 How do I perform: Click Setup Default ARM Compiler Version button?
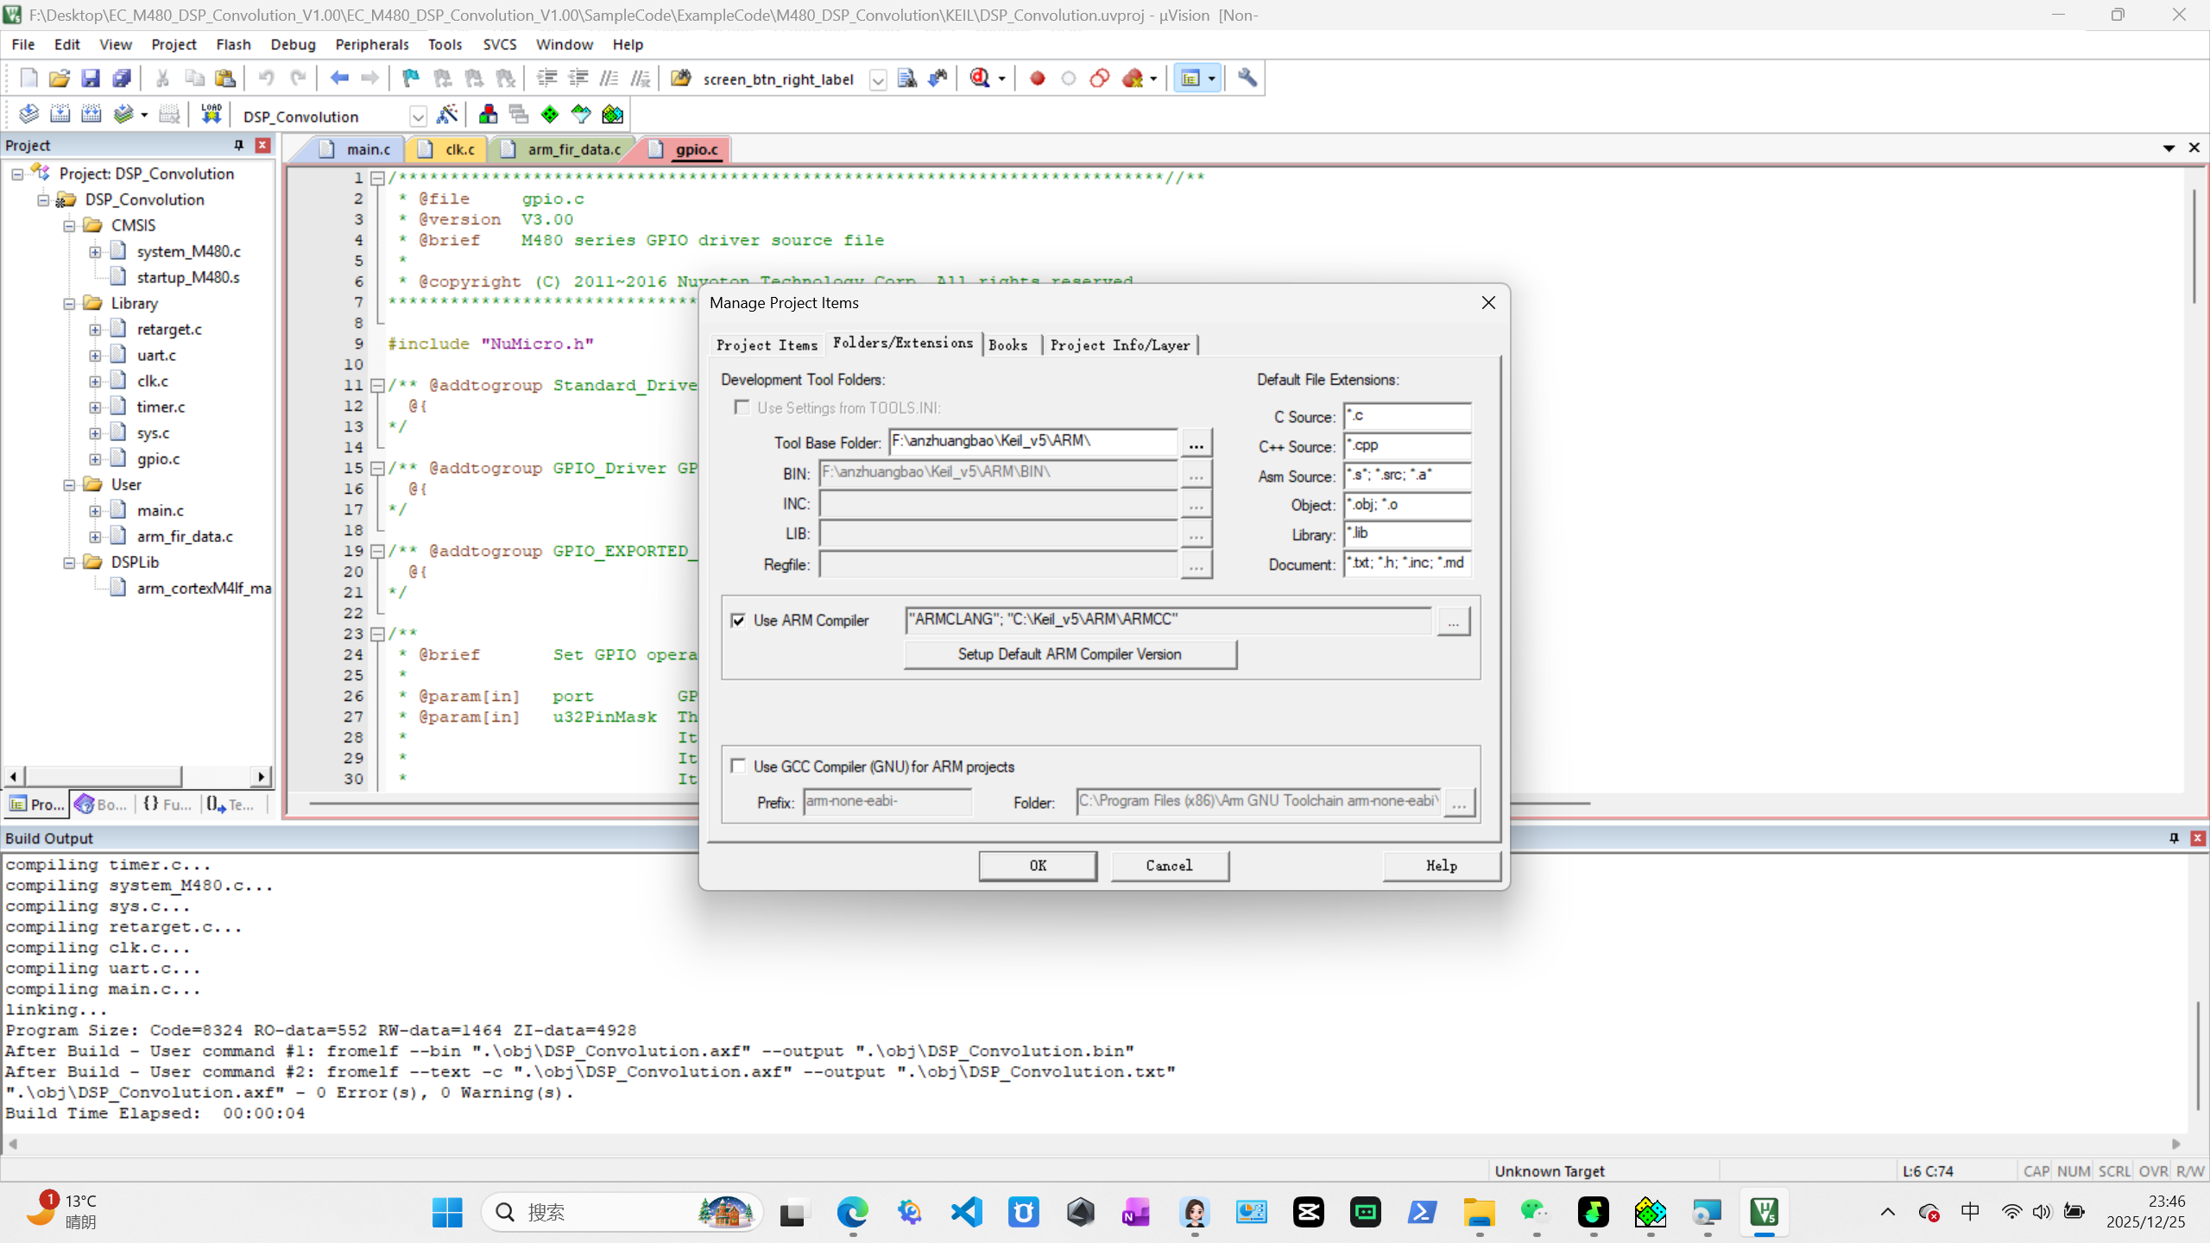(x=1070, y=654)
